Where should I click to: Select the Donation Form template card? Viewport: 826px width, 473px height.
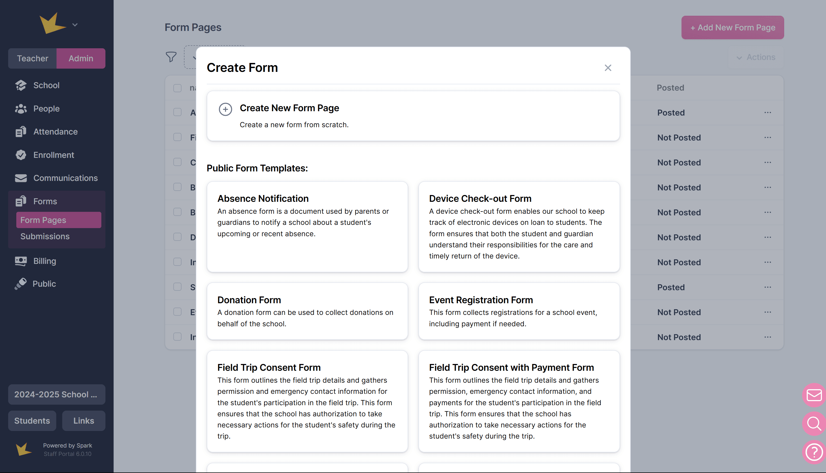(x=307, y=311)
